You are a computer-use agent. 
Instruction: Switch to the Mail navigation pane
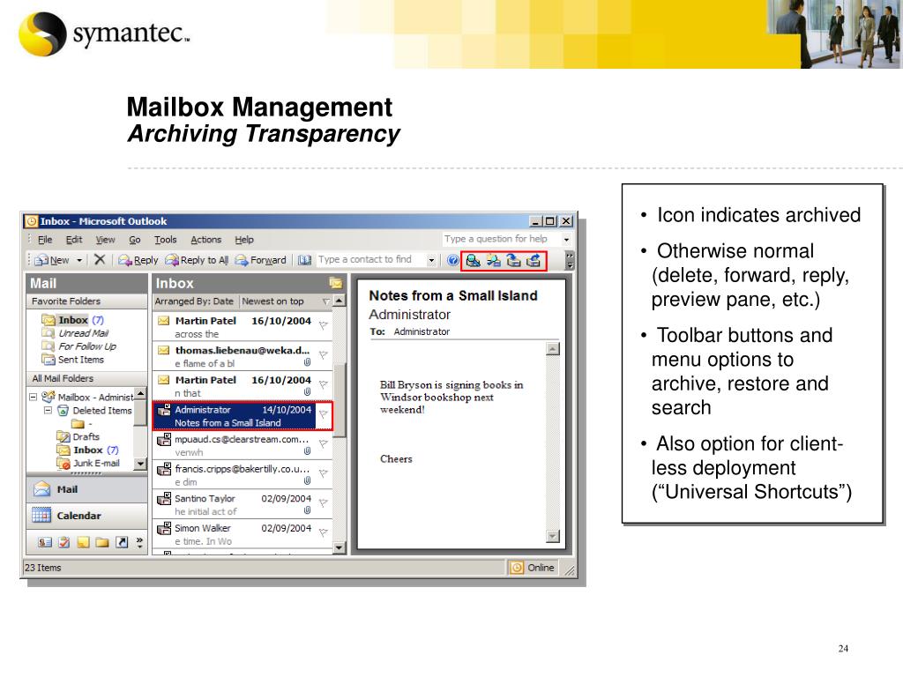point(86,489)
